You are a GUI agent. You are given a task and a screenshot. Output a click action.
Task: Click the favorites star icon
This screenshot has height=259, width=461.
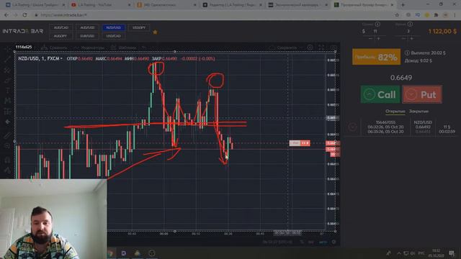(x=155, y=32)
